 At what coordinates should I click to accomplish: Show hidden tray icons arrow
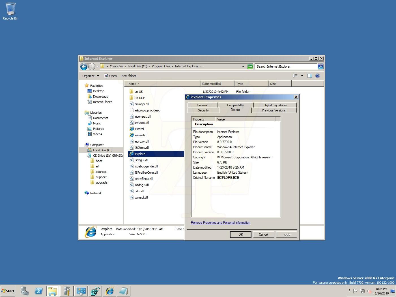(349, 291)
